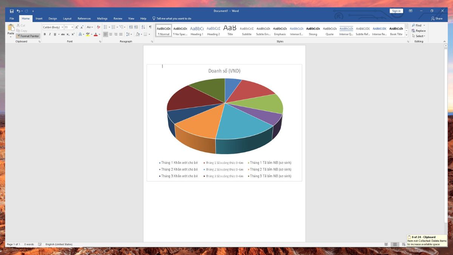Click the Format Painter button
453x255 pixels.
click(x=28, y=36)
